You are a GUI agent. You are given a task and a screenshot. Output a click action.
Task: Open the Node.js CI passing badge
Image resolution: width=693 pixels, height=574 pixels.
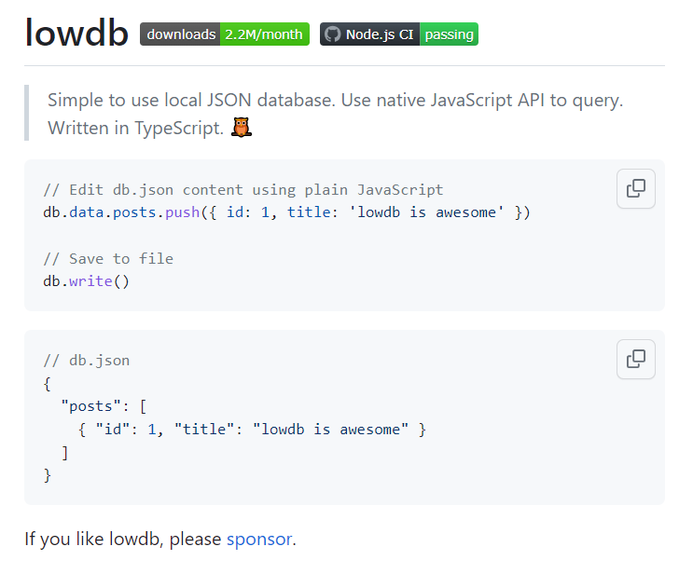[x=399, y=34]
